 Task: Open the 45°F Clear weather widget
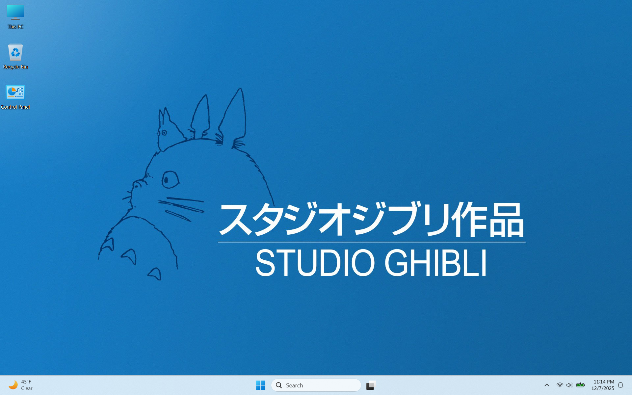click(26, 385)
